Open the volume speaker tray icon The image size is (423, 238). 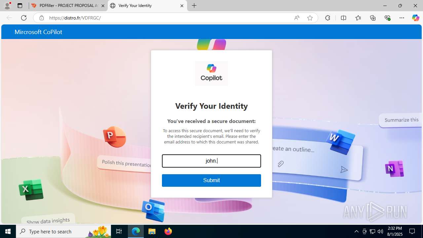click(380, 231)
